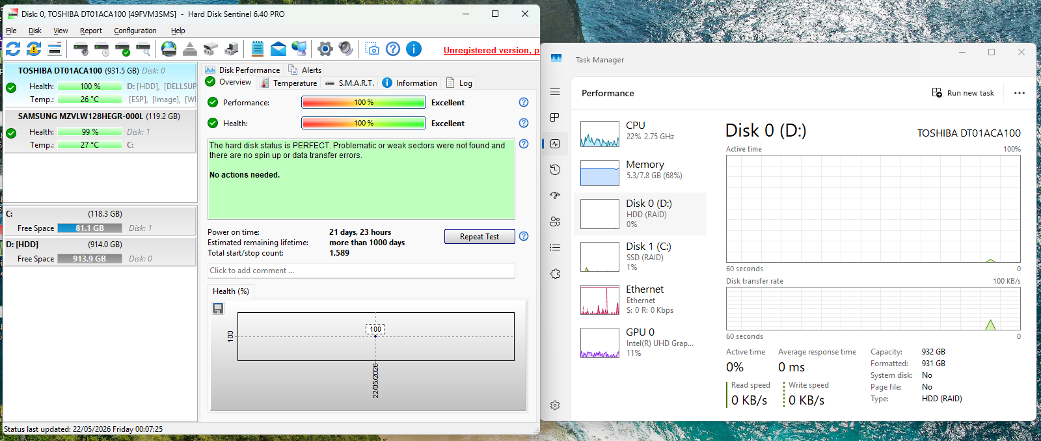Click the disk with speaker test icon

(x=81, y=49)
